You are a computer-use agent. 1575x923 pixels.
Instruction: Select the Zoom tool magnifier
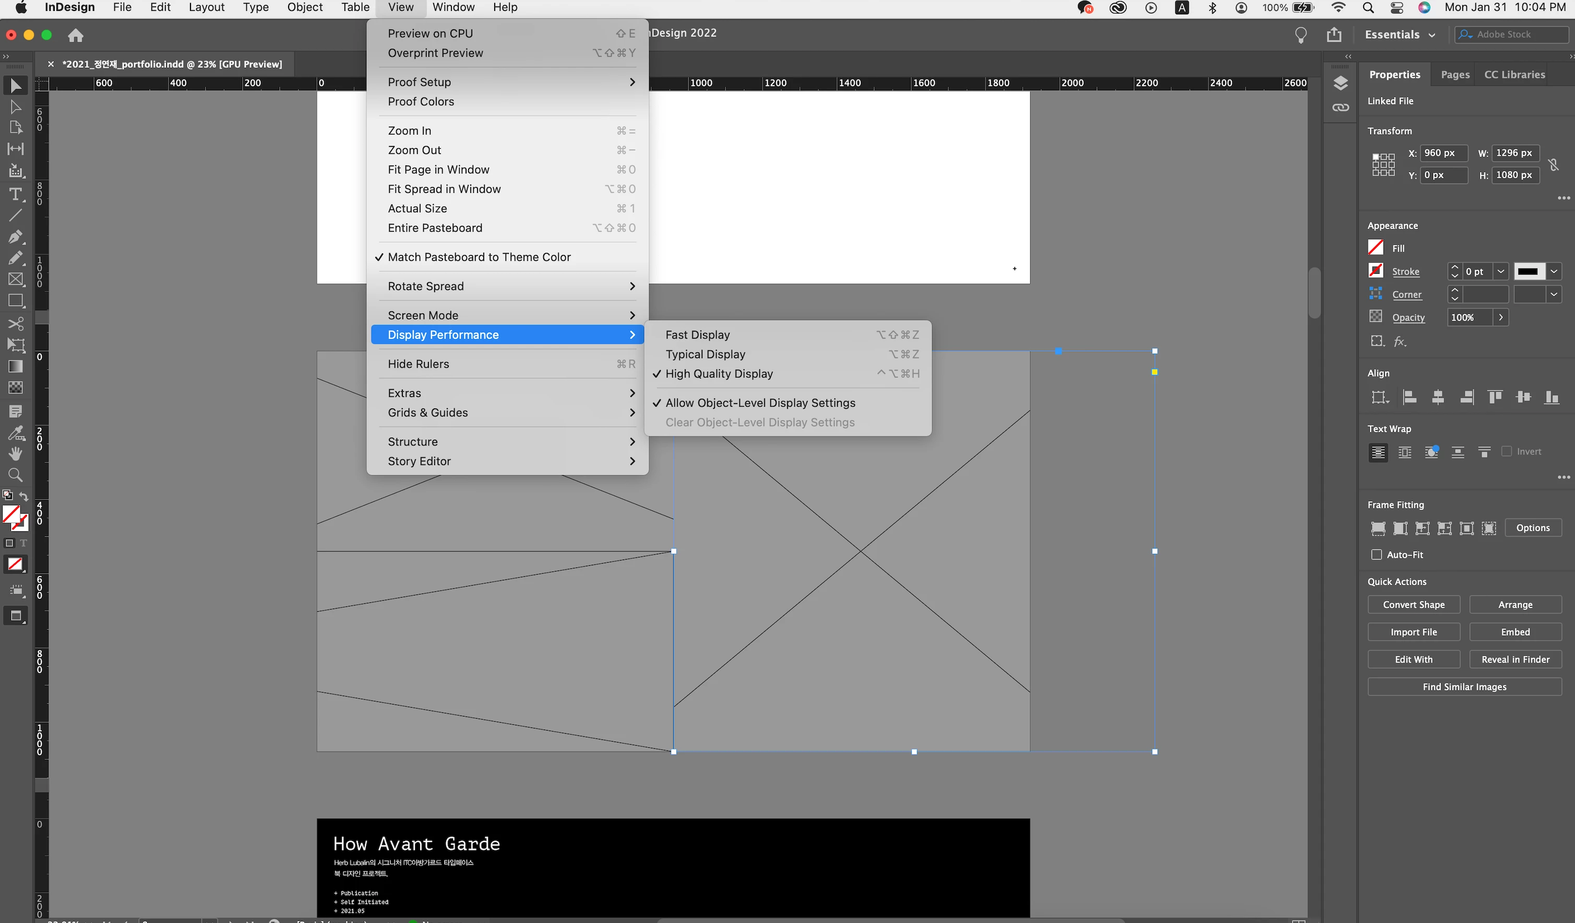16,475
